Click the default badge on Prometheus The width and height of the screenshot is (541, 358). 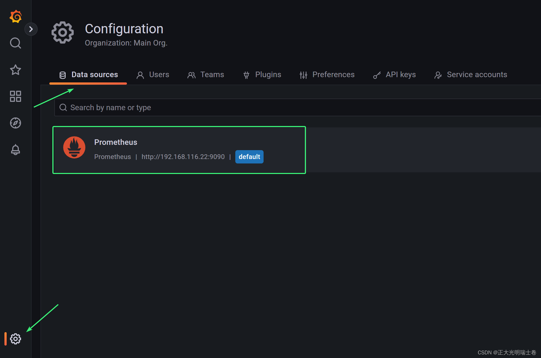click(x=249, y=157)
